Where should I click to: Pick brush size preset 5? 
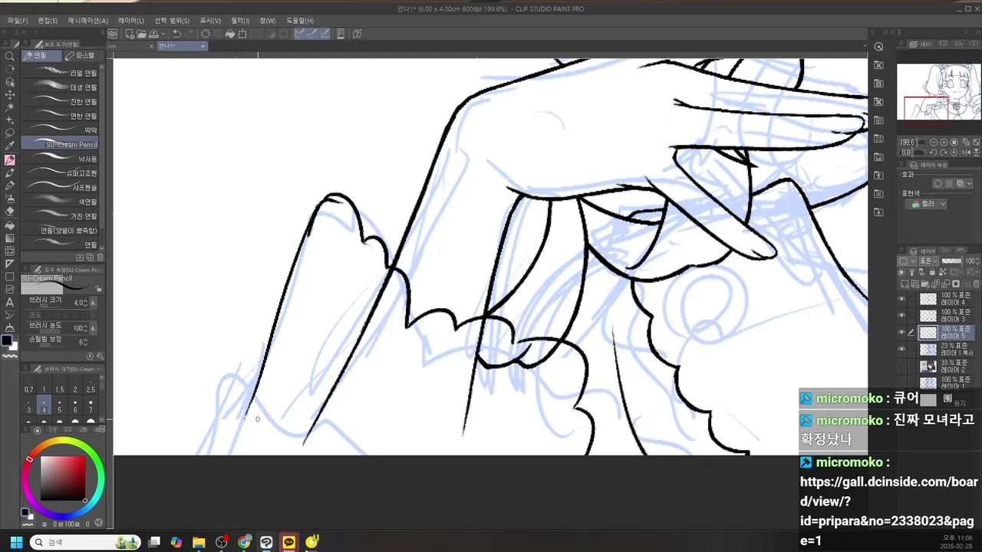pyautogui.click(x=60, y=406)
